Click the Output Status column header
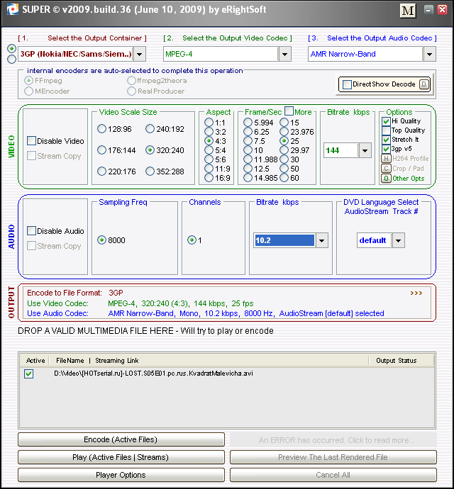 [397, 361]
